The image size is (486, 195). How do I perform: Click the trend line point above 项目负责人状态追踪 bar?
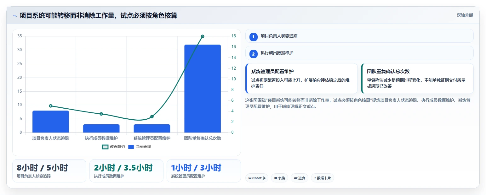51,106
